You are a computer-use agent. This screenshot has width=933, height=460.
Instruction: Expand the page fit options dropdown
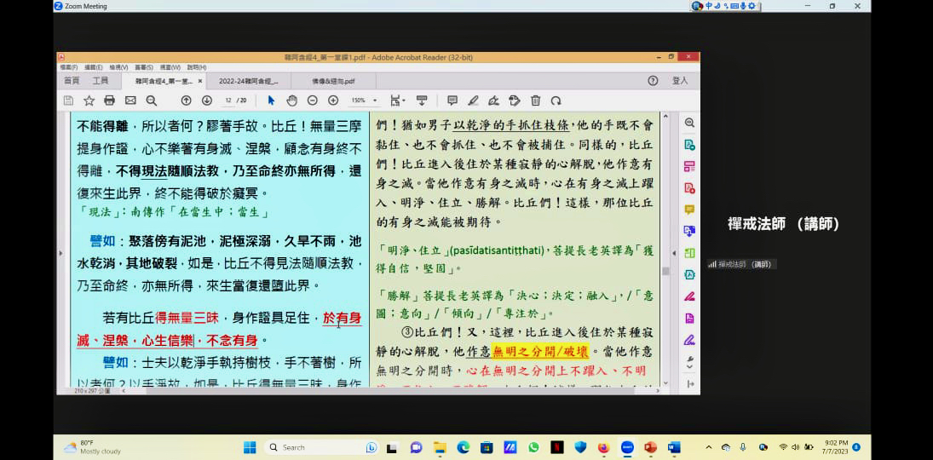(396, 101)
